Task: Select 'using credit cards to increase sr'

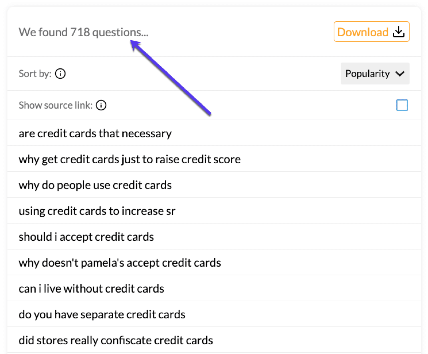Action: click(x=97, y=211)
